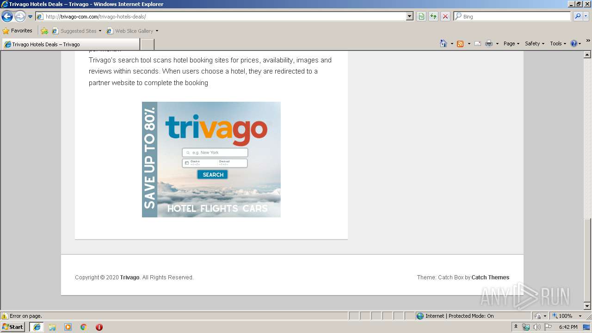Image resolution: width=592 pixels, height=333 pixels.
Task: Click the 6:42 PM system clock
Action: (568, 327)
